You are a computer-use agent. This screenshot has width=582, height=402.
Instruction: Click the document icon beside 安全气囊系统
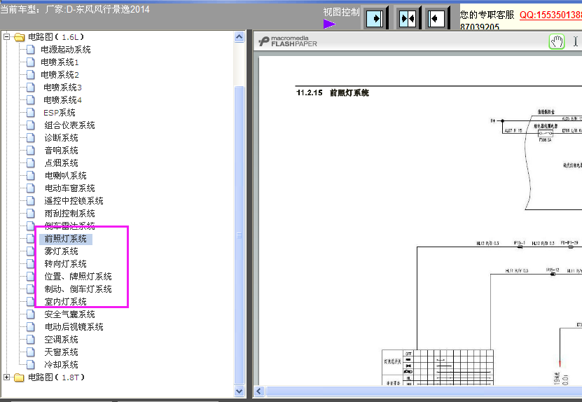click(31, 314)
